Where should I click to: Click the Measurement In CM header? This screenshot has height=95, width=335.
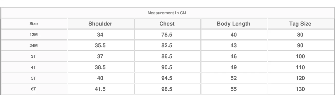(x=167, y=13)
